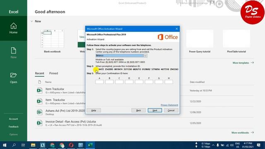Open Account settings in sidebar
The image size is (265, 149).
tap(13, 119)
